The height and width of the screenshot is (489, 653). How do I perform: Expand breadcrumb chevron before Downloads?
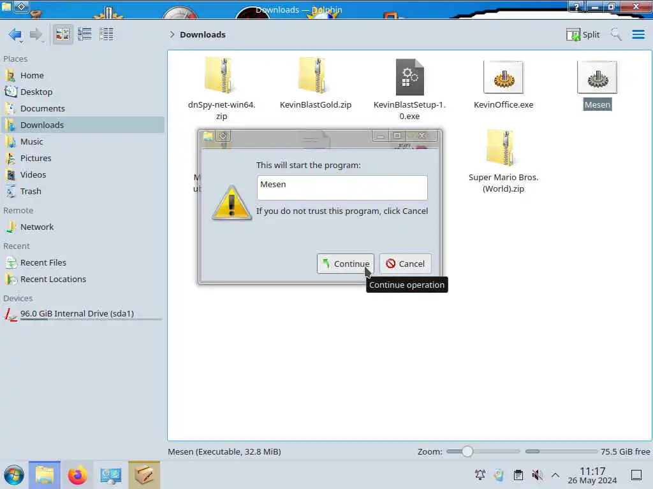pyautogui.click(x=172, y=34)
